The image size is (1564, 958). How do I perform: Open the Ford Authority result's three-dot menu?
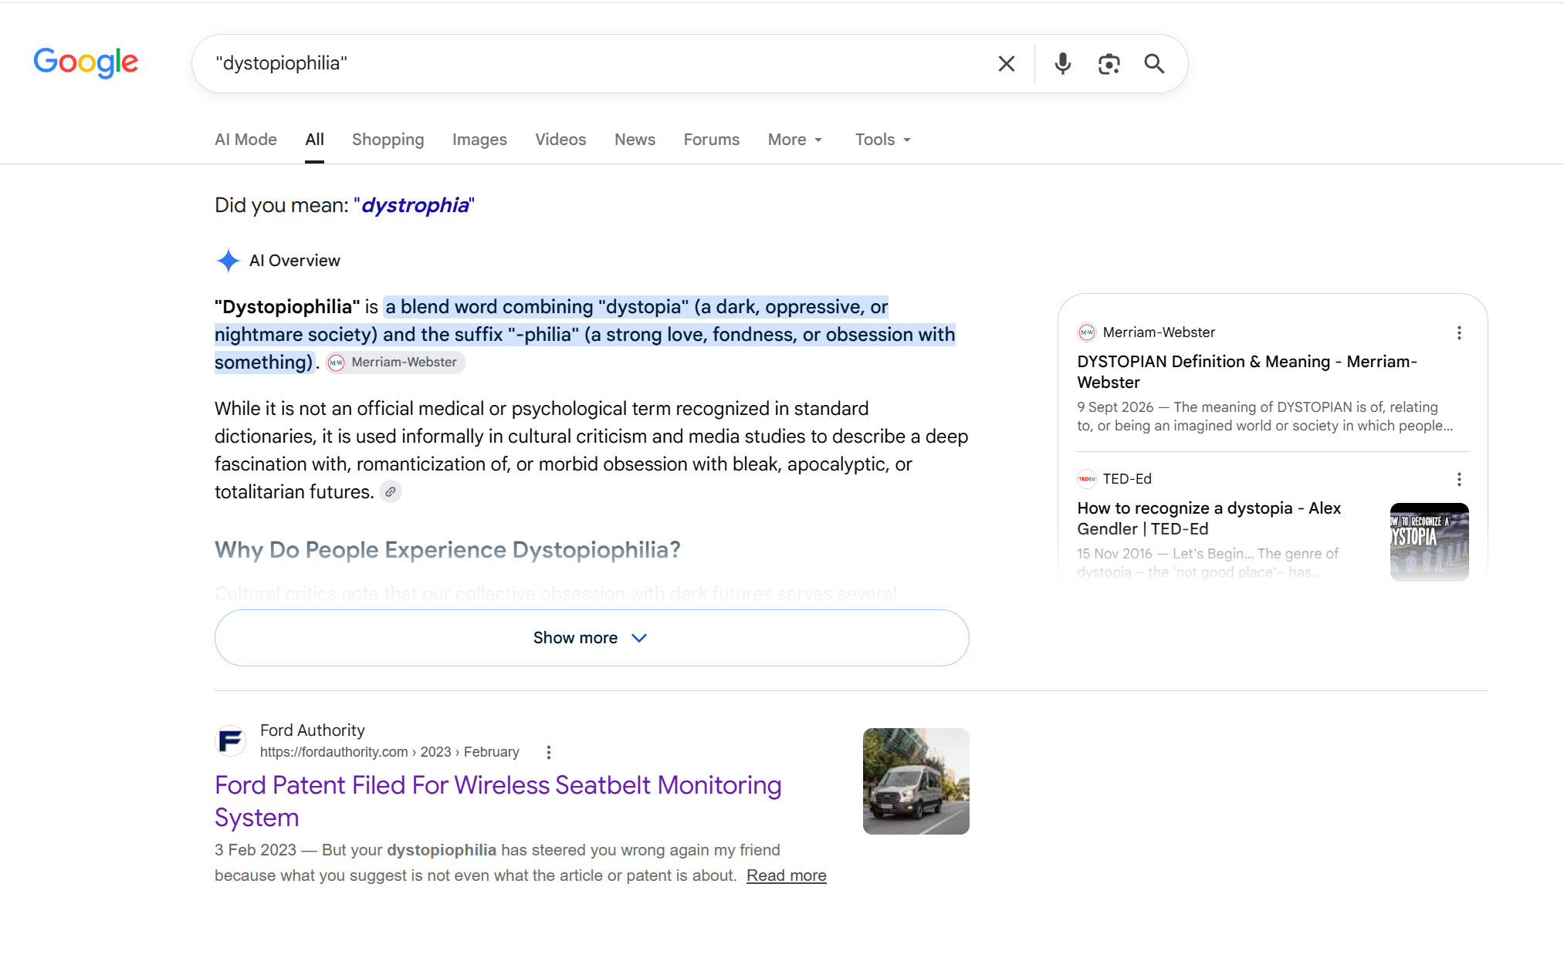coord(549,752)
